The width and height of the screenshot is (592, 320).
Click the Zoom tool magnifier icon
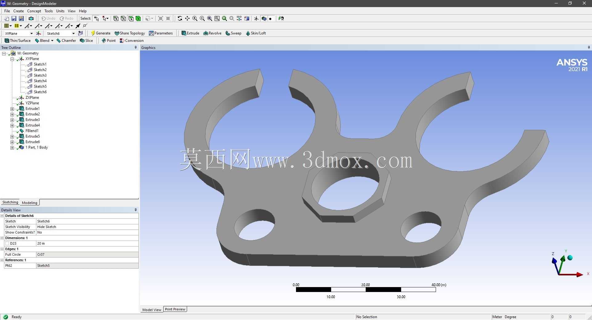click(x=195, y=18)
